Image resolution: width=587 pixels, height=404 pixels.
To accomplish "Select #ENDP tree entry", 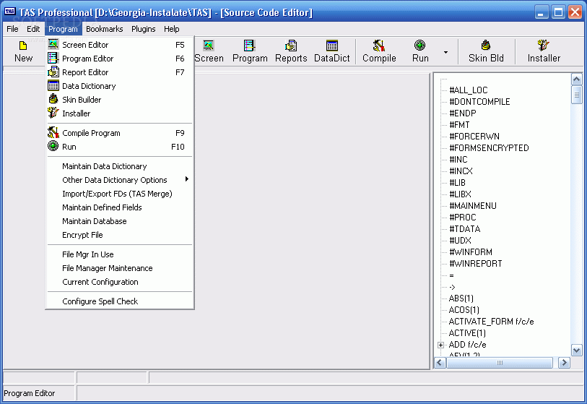I will (x=463, y=113).
